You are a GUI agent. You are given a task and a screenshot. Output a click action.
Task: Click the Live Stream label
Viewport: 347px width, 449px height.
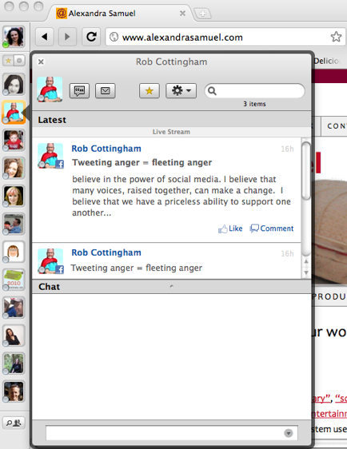coord(171,132)
